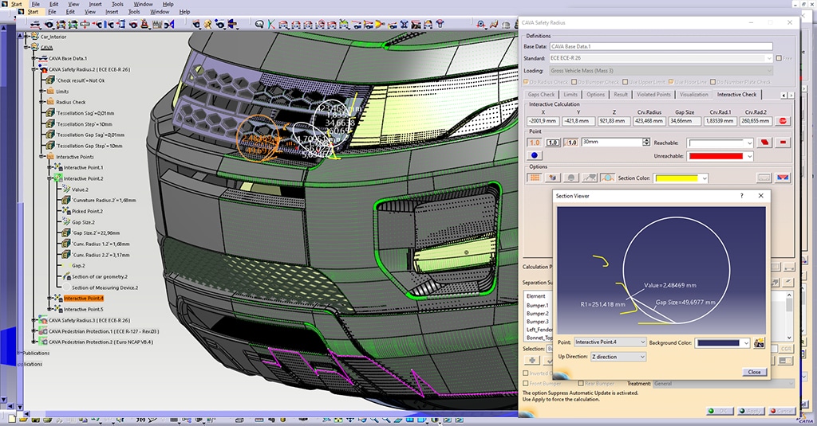Toggle the Do Radius Check checkbox

(x=527, y=82)
